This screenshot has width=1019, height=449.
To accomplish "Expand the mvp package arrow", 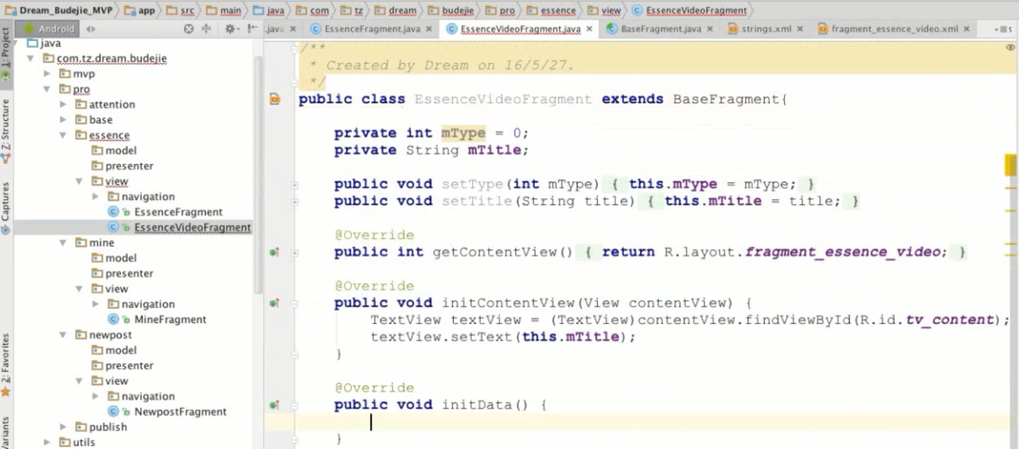I will pyautogui.click(x=47, y=74).
